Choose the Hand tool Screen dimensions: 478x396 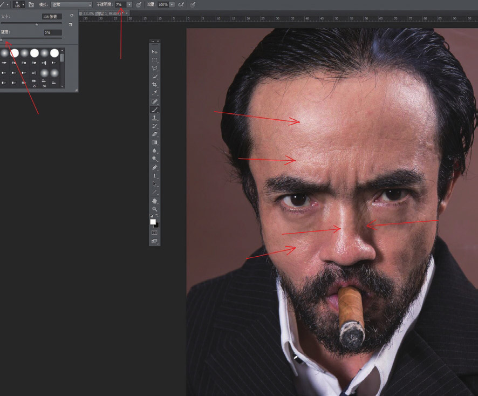(x=155, y=201)
